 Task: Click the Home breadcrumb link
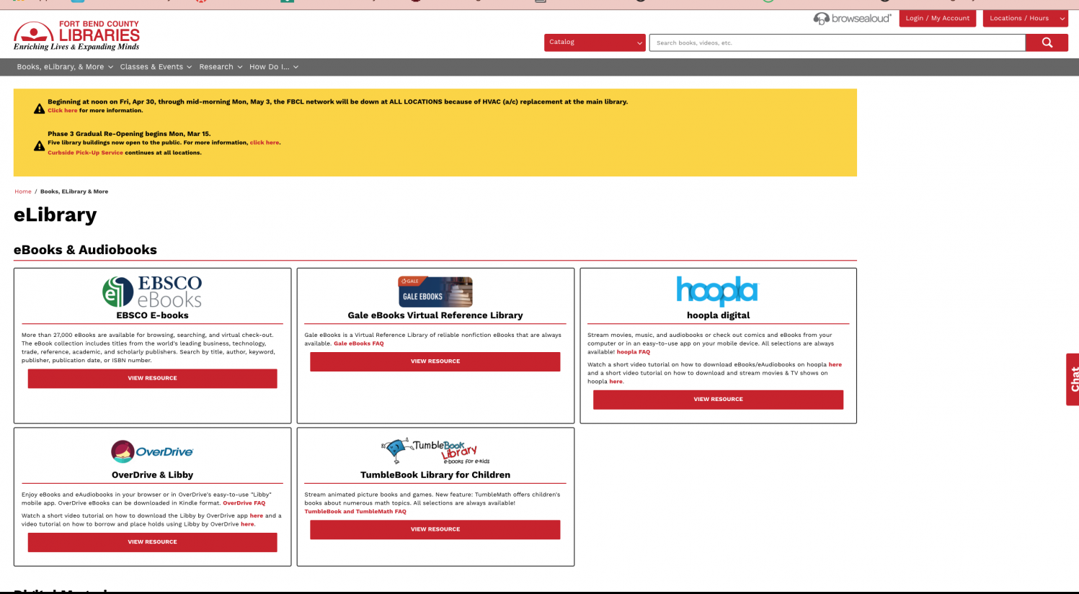(23, 192)
